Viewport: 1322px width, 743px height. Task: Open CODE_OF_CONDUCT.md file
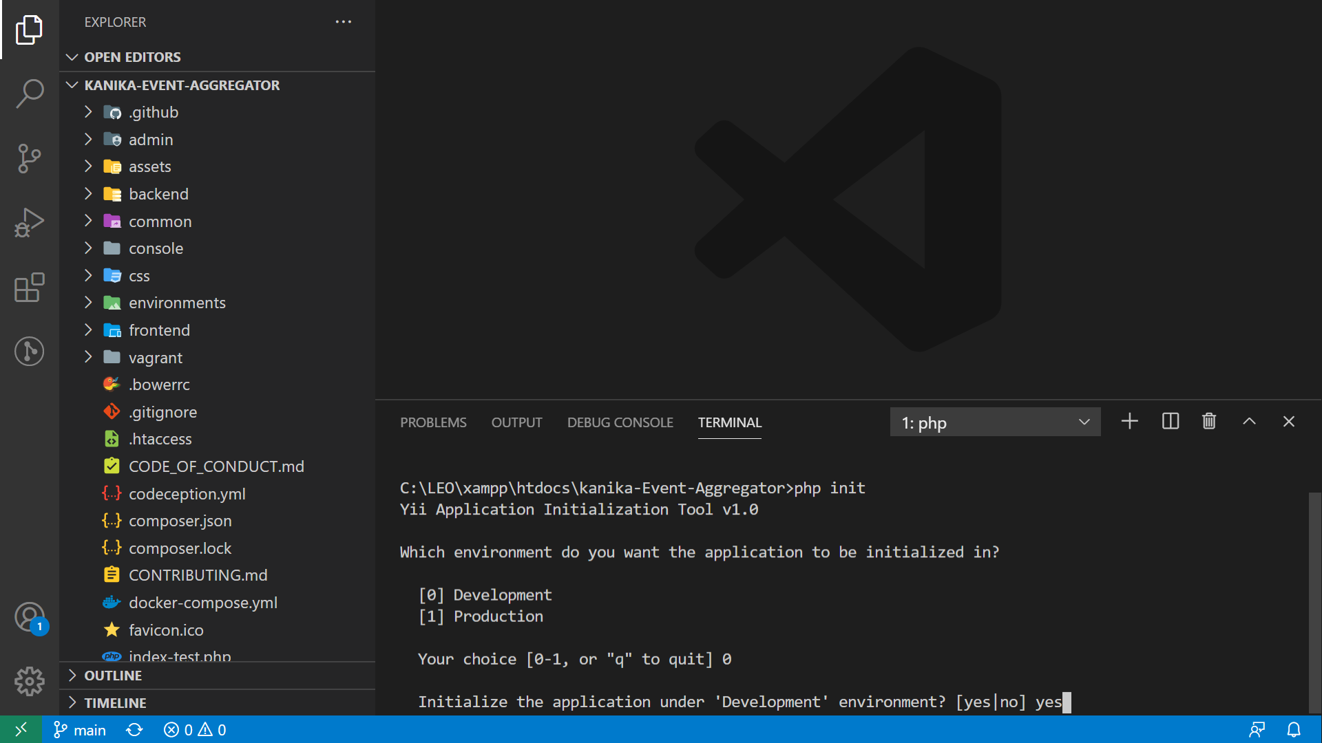pyautogui.click(x=218, y=466)
